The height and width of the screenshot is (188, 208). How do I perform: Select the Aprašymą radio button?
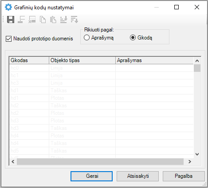(x=86, y=38)
